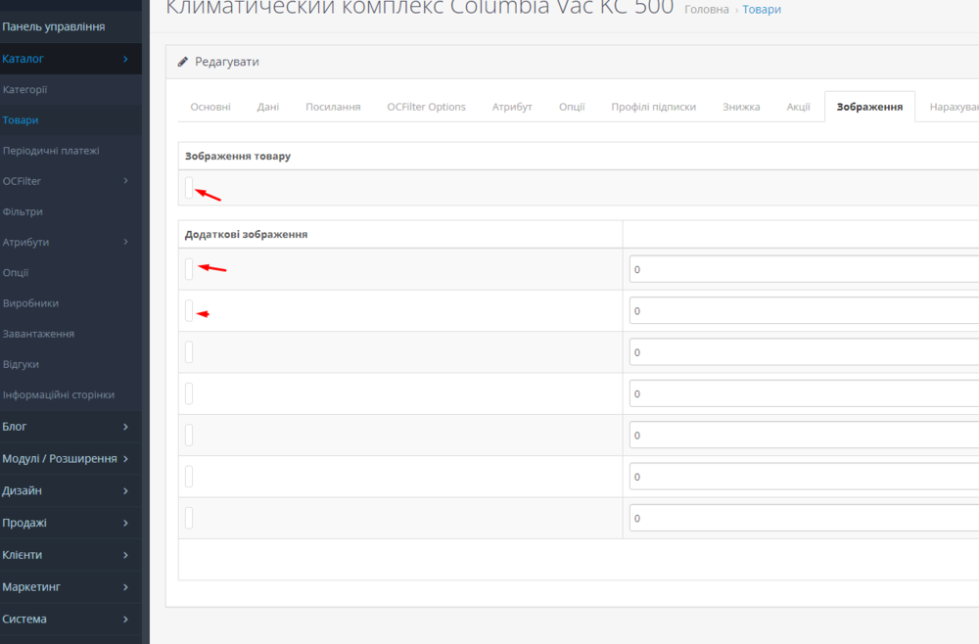Click the Головна breadcrumb link
979x644 pixels.
tap(706, 10)
